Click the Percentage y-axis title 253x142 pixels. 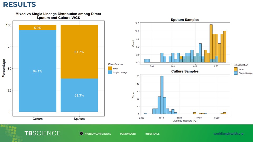tap(4, 68)
